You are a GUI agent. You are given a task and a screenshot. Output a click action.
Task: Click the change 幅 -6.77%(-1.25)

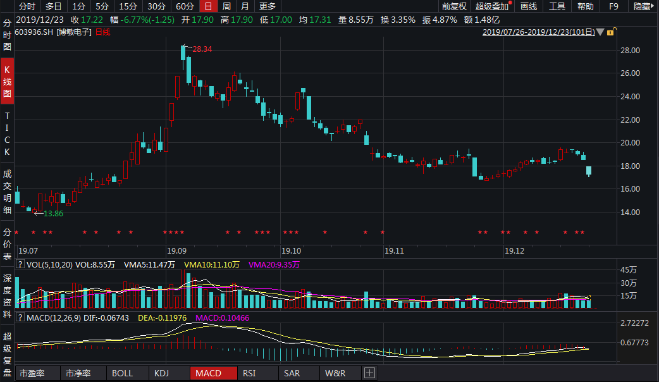click(142, 20)
